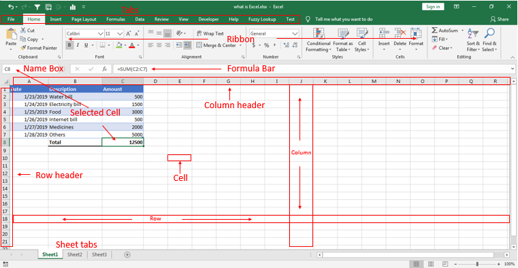Click Decrease Indent icon
Image resolution: width=518 pixels, height=268 pixels.
[x=180, y=45]
